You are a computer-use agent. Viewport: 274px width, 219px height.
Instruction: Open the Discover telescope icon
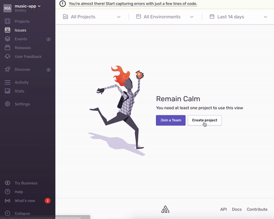click(x=7, y=69)
